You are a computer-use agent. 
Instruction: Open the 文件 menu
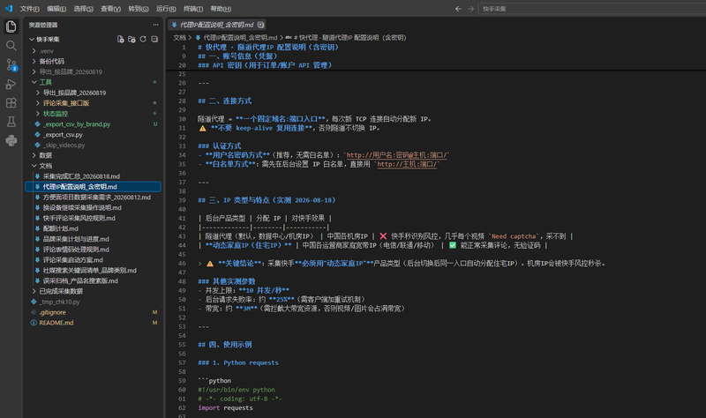click(30, 9)
